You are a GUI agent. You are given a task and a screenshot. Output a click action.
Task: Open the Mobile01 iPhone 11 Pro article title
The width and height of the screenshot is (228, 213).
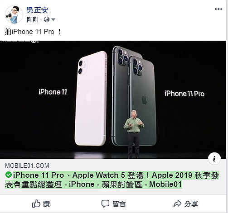tap(112, 180)
